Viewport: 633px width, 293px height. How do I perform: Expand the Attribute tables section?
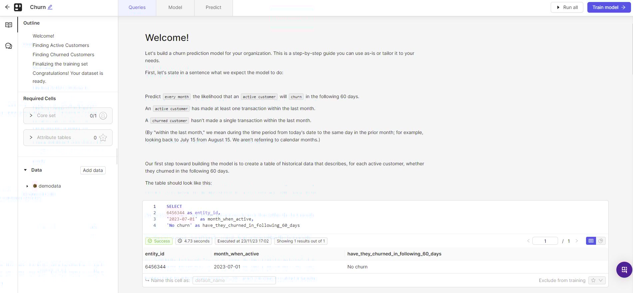point(31,137)
